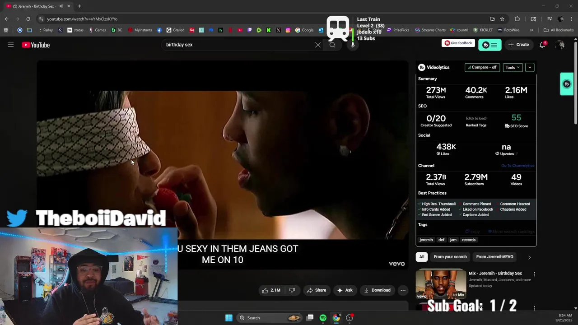Open more actions ellipsis under the video

click(403, 290)
